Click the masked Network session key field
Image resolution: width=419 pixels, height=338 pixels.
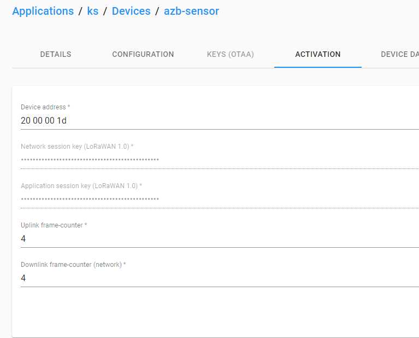click(220, 160)
